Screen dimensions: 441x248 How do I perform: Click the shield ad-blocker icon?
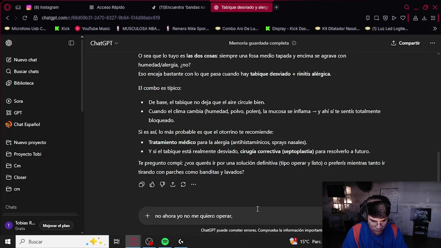point(385,18)
